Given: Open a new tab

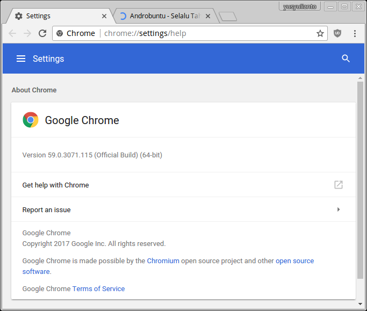Looking at the screenshot, I should coord(228,16).
